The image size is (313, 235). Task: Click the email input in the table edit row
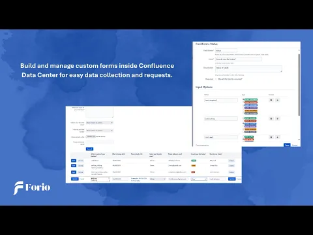tap(179, 179)
